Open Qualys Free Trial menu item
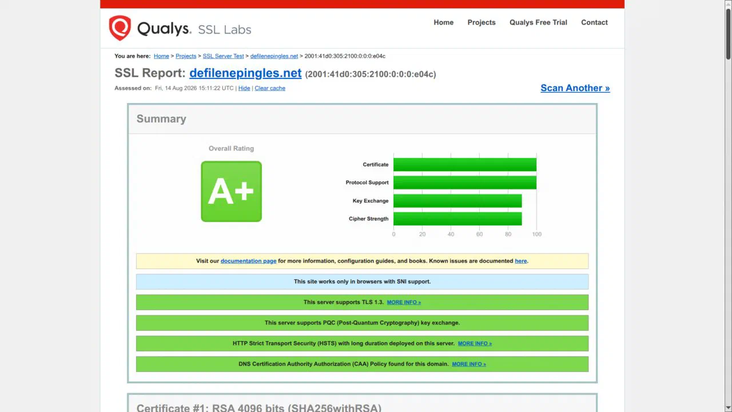The height and width of the screenshot is (412, 732). click(x=538, y=22)
